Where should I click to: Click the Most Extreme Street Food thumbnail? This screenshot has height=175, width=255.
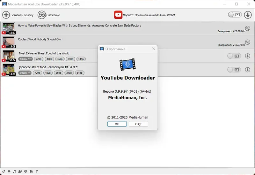(x=9, y=56)
